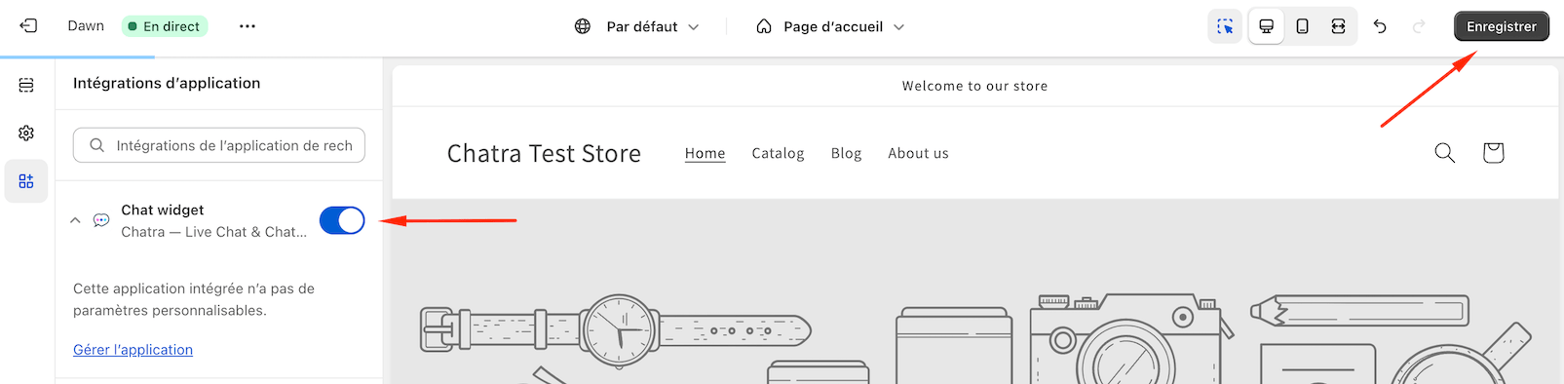Click the En direct status badge

(164, 26)
